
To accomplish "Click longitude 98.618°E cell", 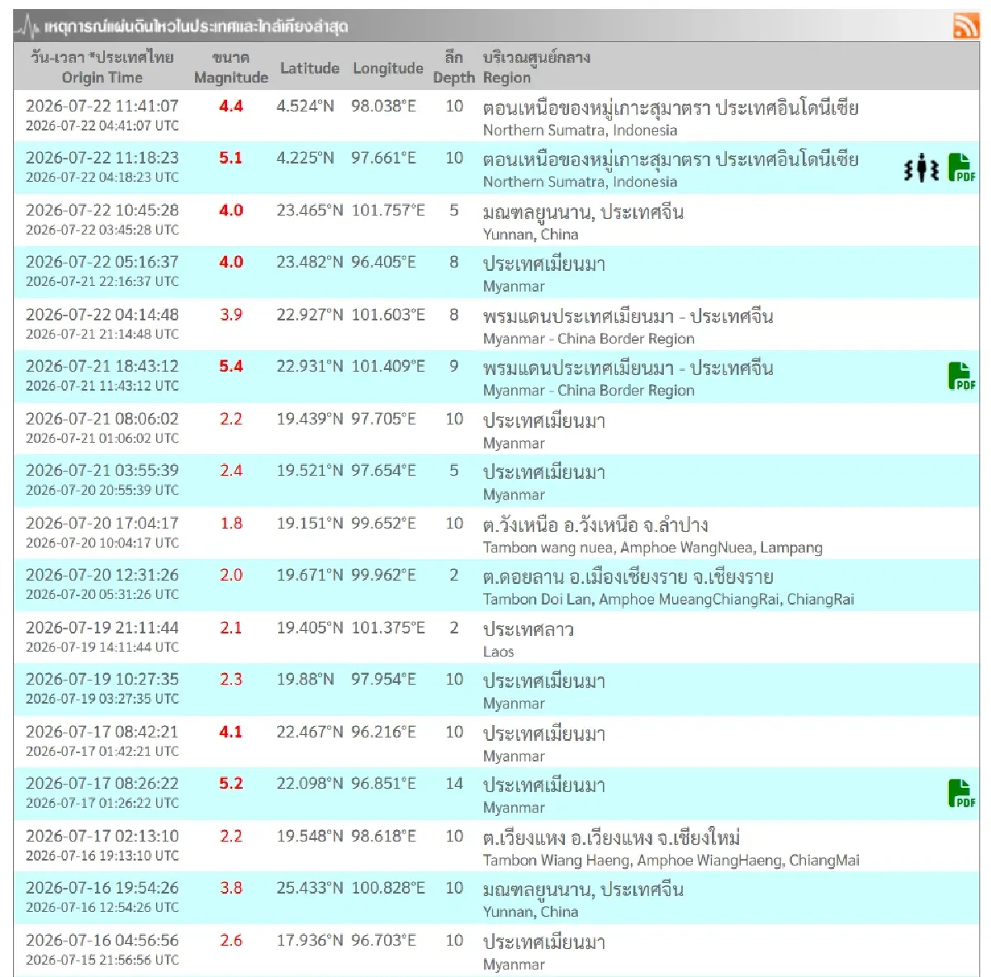I will pos(383,836).
